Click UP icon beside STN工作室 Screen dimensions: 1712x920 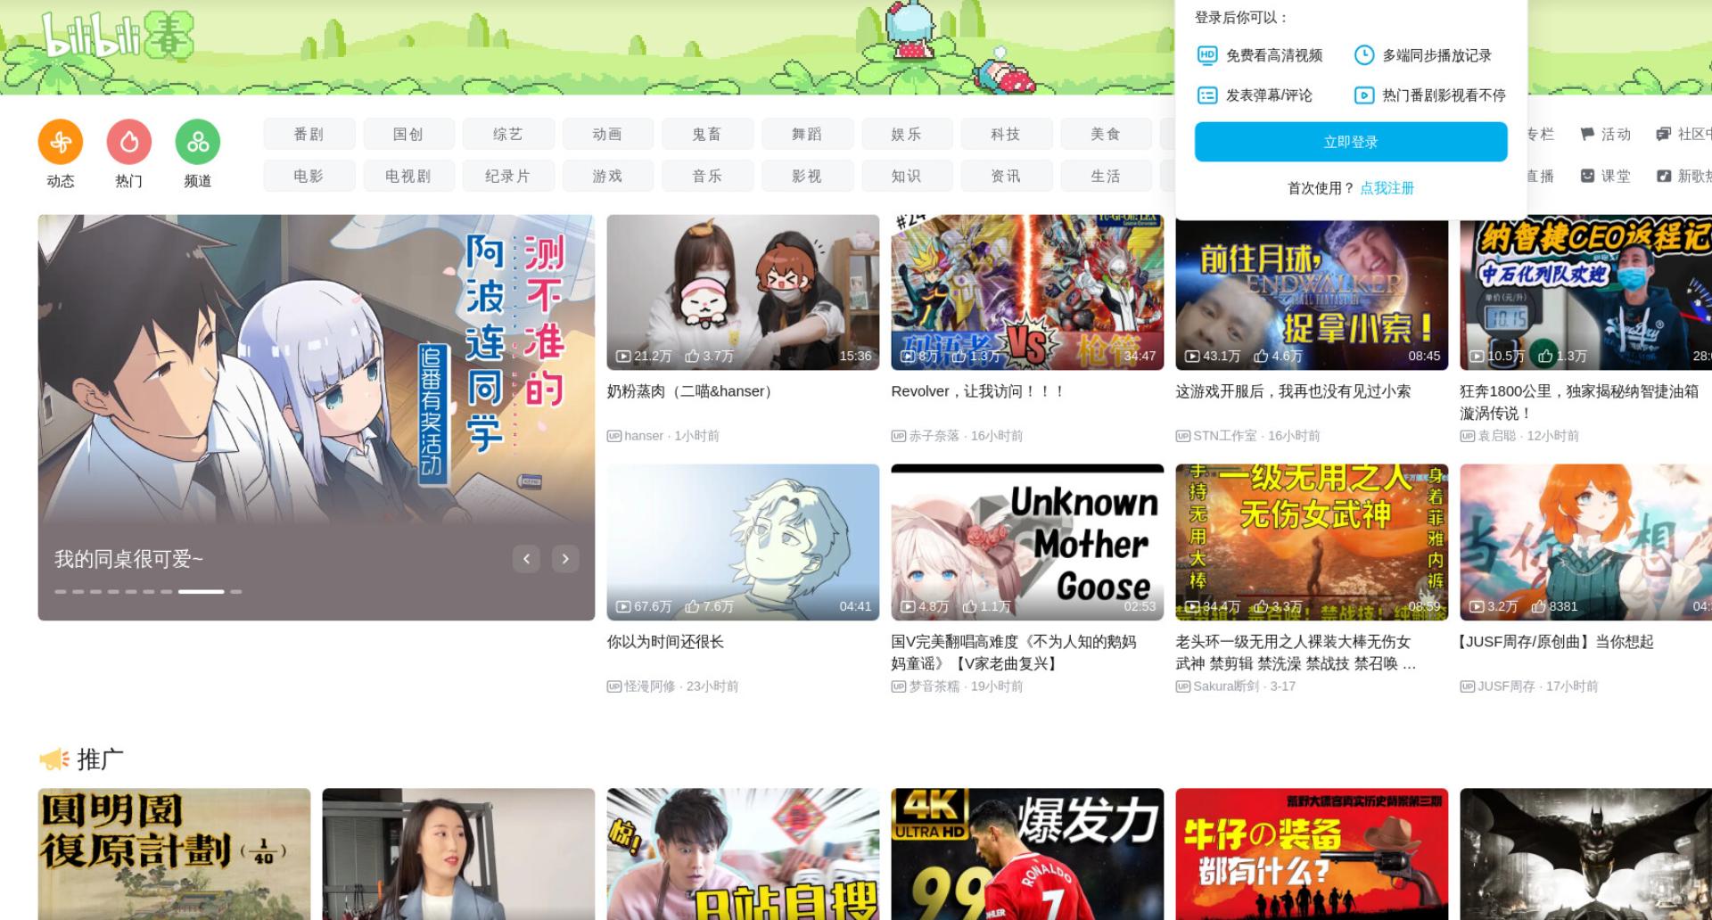(1182, 436)
